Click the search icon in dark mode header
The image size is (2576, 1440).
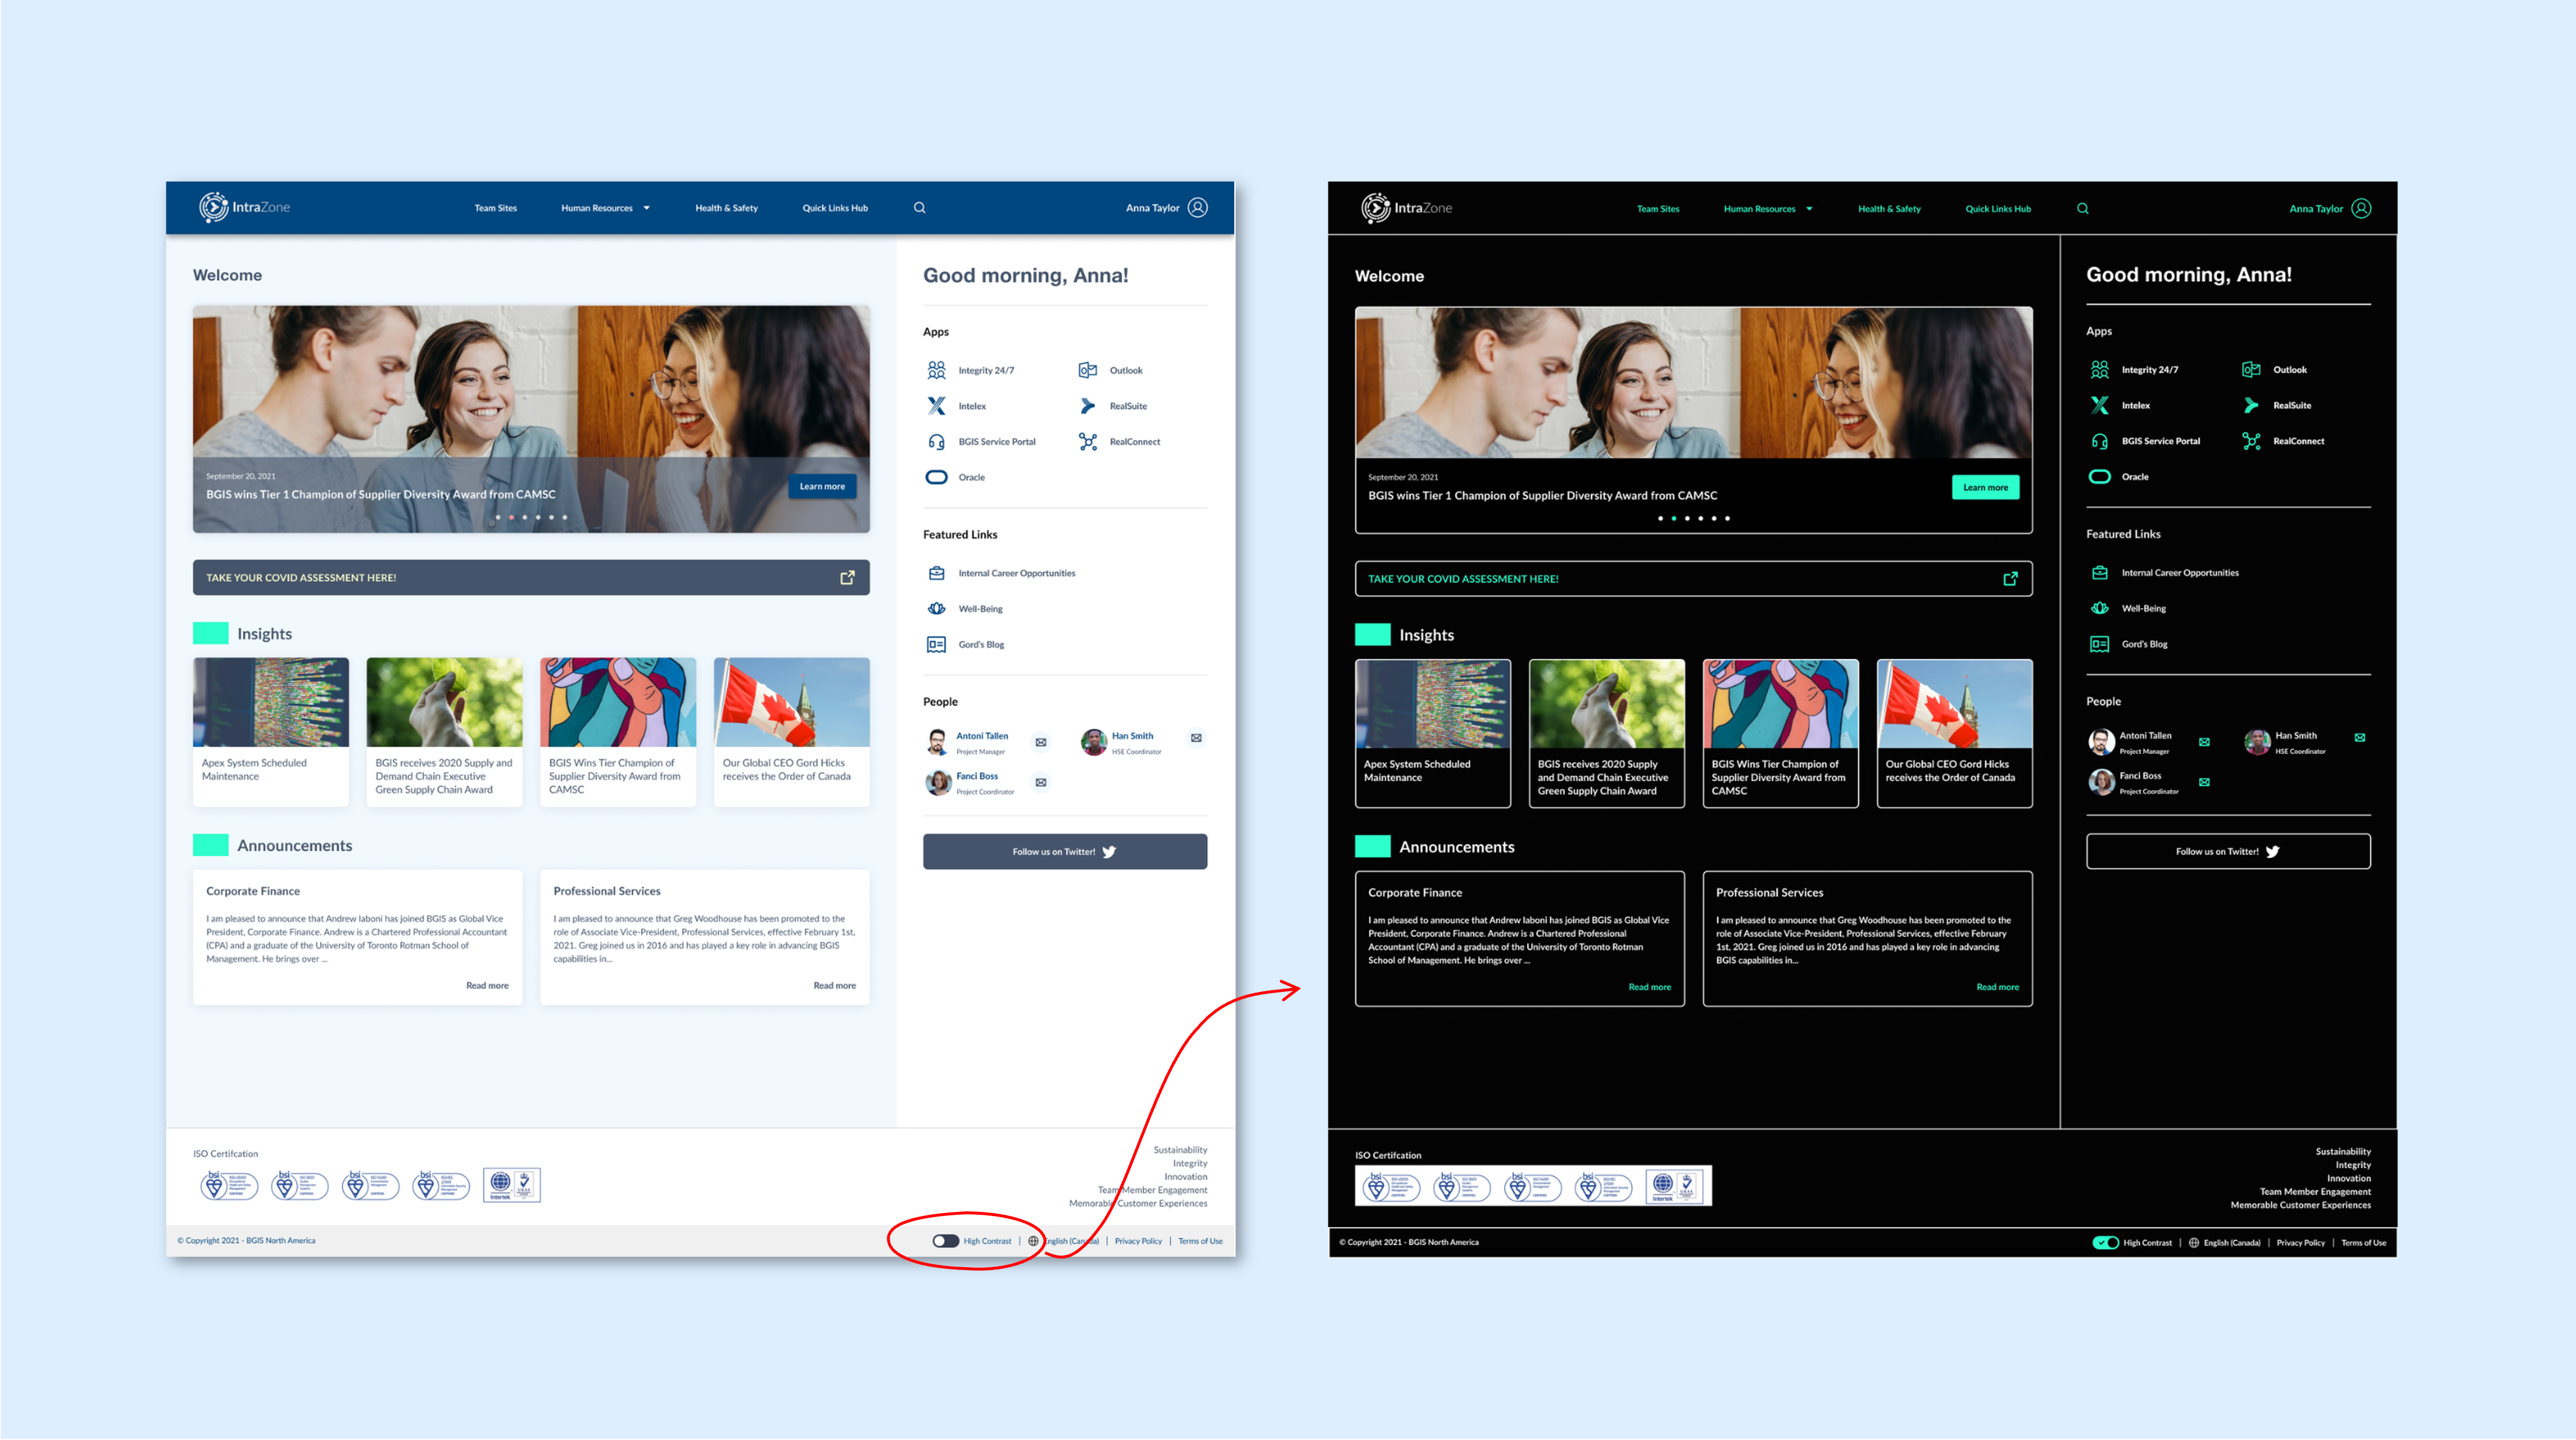(x=2082, y=209)
